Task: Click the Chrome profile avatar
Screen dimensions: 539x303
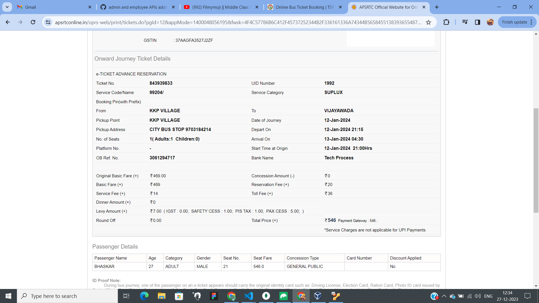Action: pyautogui.click(x=490, y=22)
